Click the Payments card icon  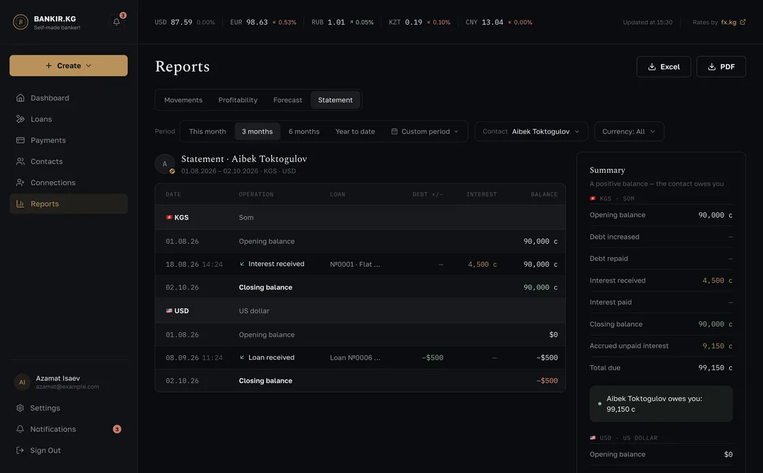(x=20, y=140)
